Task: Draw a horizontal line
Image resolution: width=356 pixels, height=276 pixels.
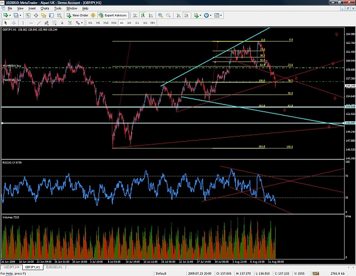Action: [31, 23]
